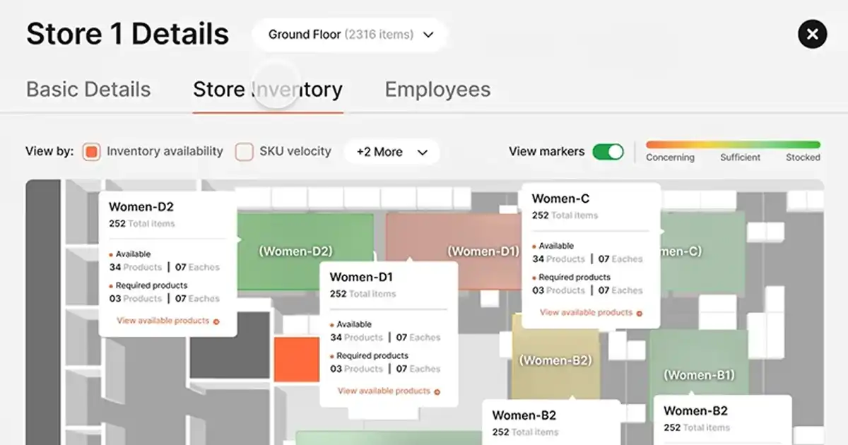Switch to the Basic Details tab
The image size is (848, 445).
pyautogui.click(x=88, y=90)
